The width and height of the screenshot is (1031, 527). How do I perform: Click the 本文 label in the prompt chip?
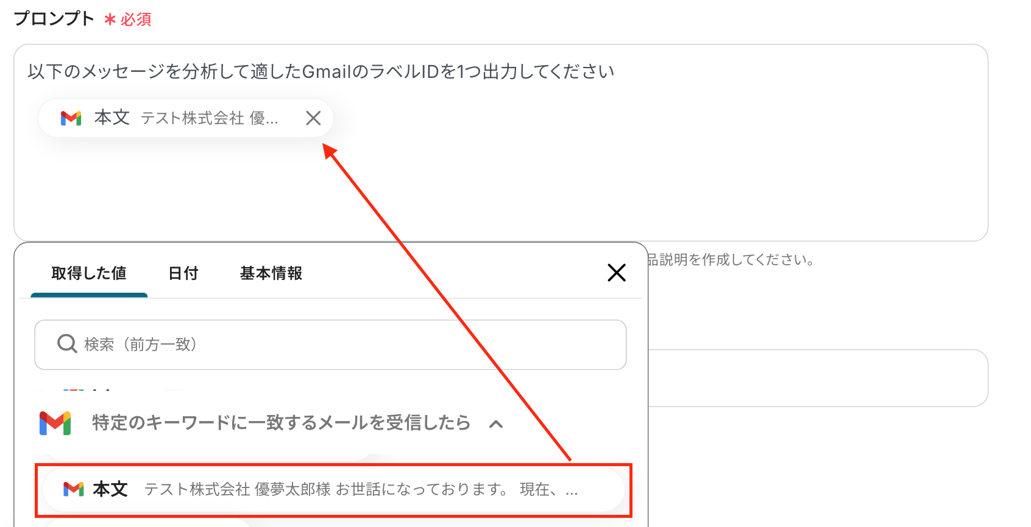(112, 117)
